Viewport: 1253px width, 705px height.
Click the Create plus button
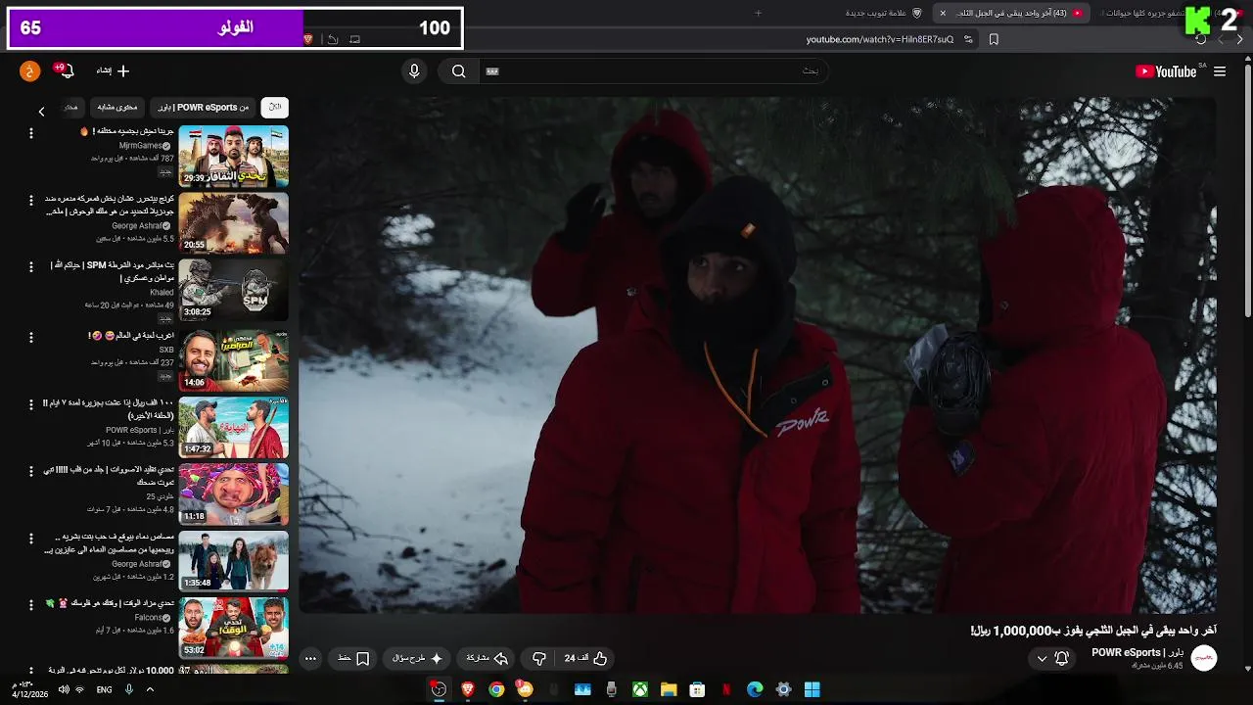point(114,70)
